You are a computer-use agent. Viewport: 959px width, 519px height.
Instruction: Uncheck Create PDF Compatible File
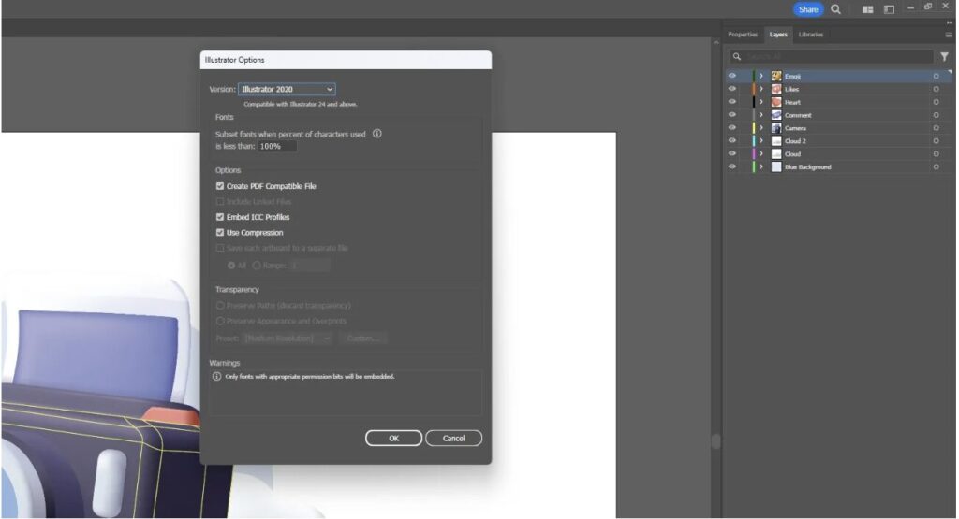(219, 186)
